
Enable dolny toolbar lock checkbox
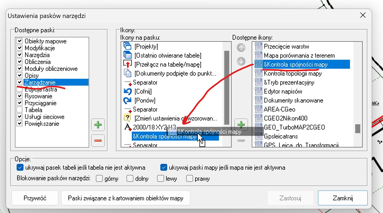click(130, 179)
